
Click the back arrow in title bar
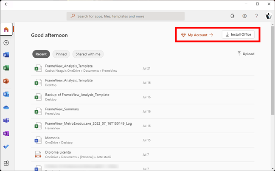(x=6, y=4)
